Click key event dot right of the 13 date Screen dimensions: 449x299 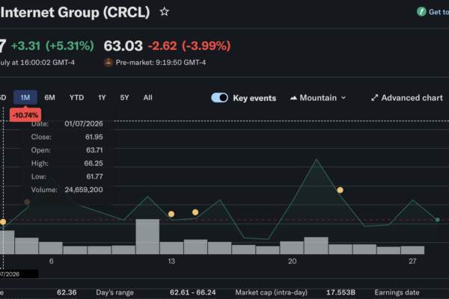point(195,212)
